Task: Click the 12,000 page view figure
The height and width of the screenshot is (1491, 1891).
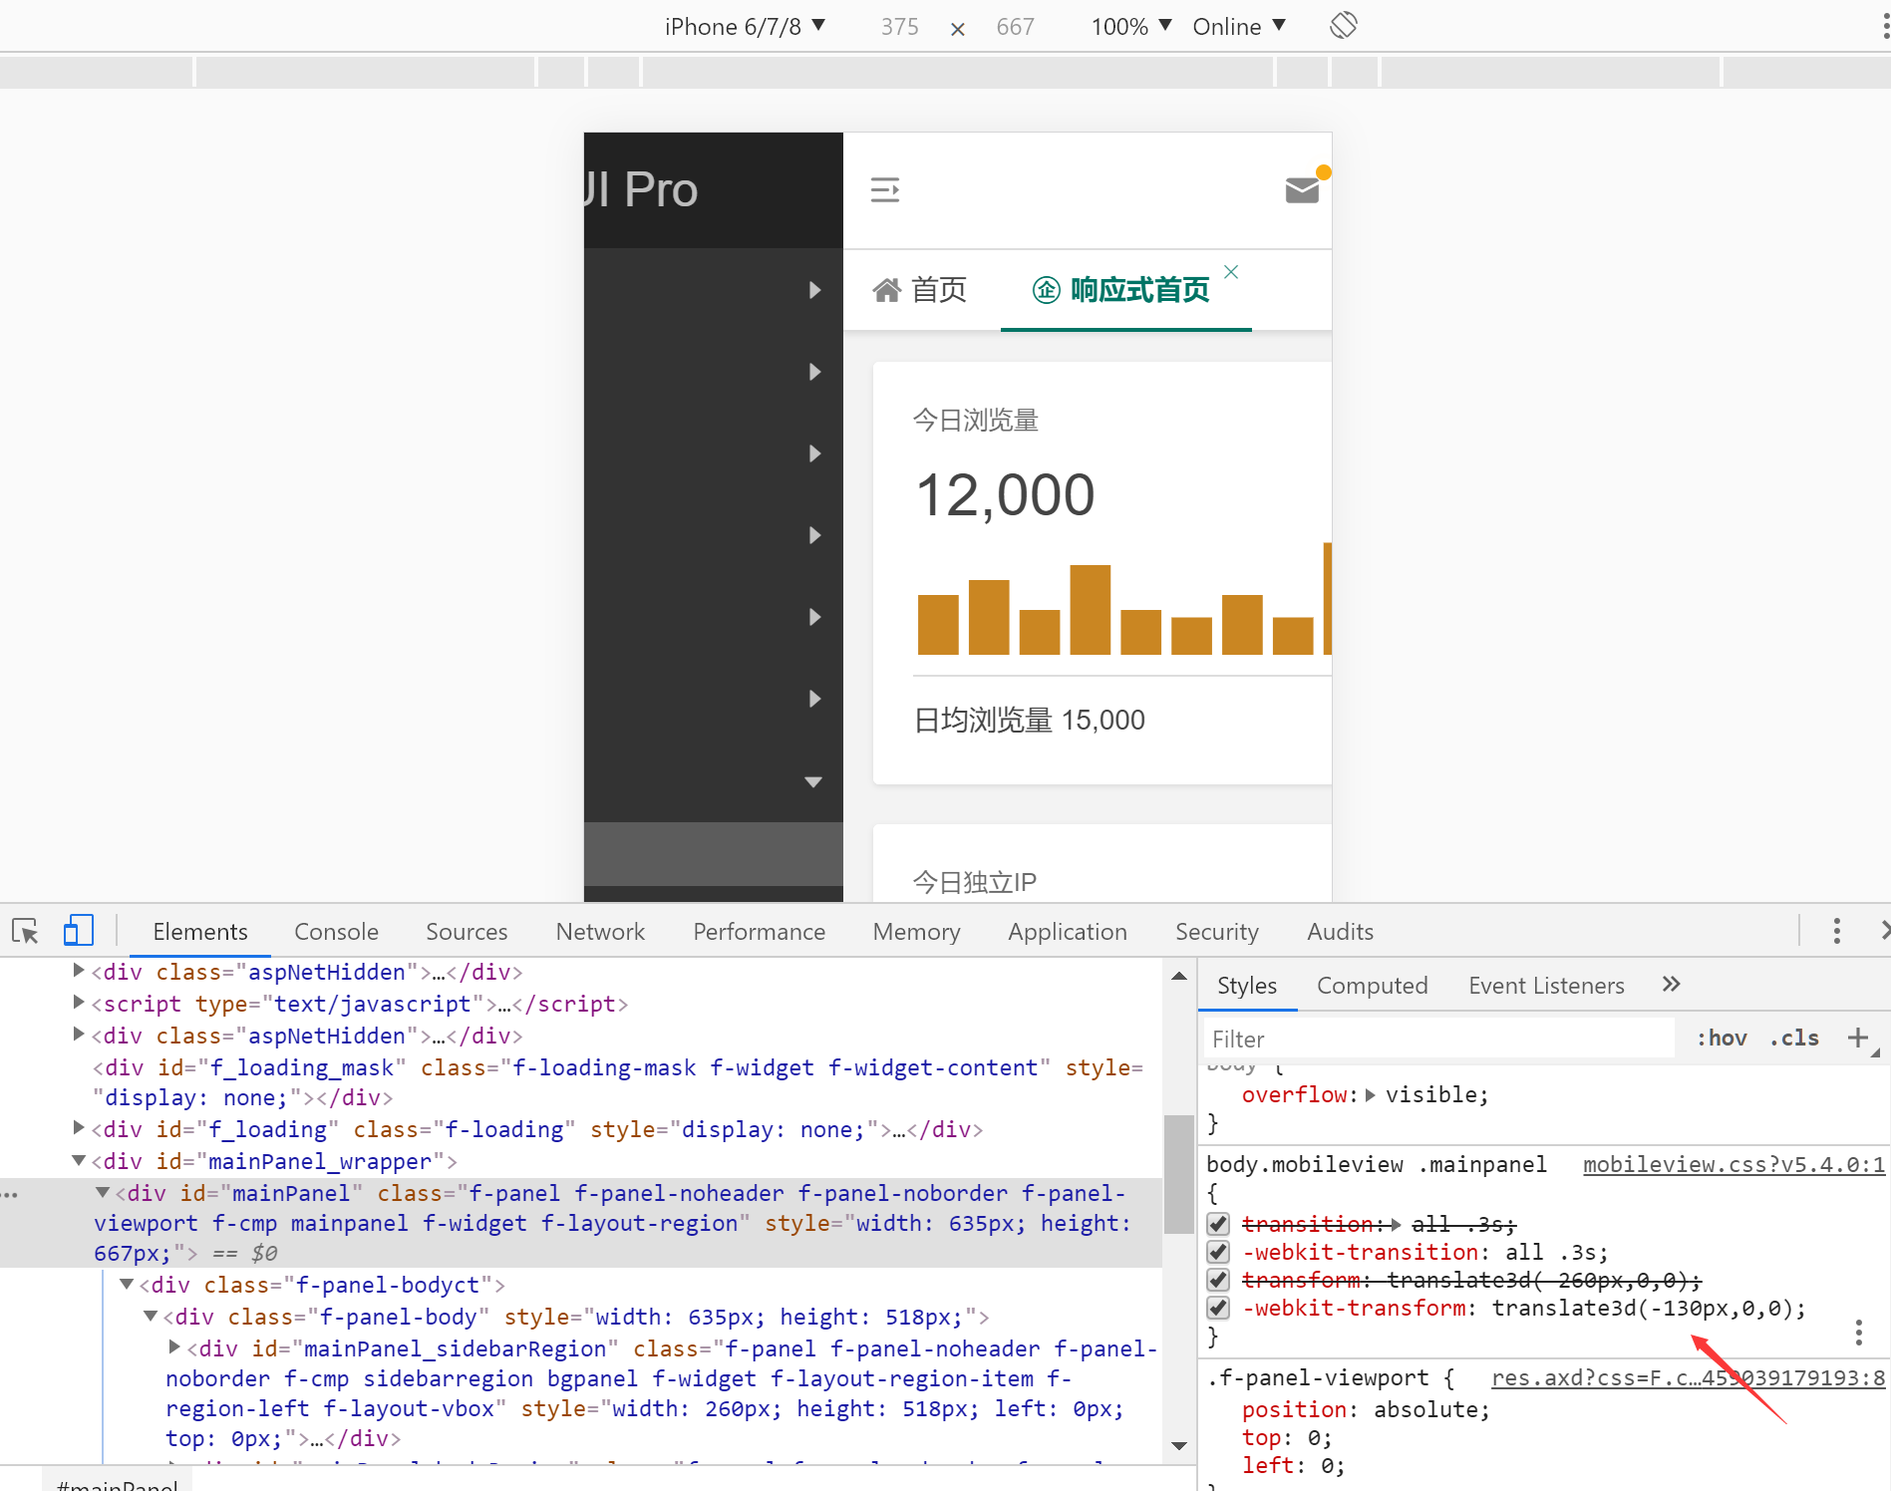Action: point(1005,495)
